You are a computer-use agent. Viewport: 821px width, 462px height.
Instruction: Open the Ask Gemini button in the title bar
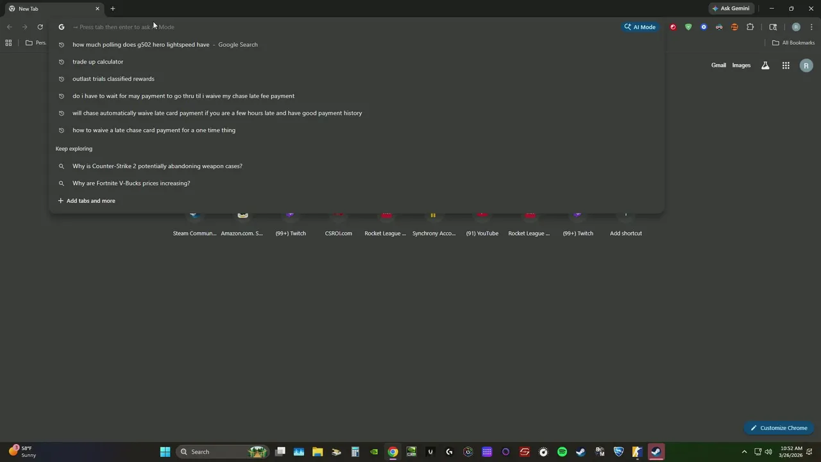click(x=731, y=8)
